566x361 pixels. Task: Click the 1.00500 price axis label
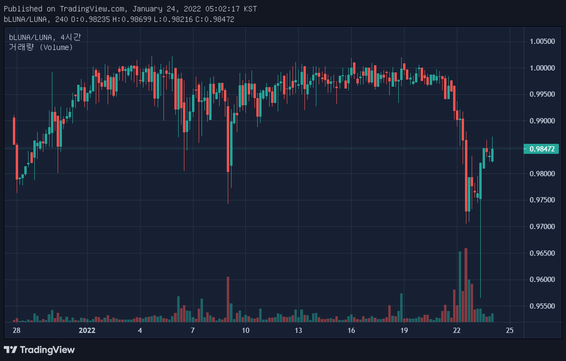click(542, 41)
